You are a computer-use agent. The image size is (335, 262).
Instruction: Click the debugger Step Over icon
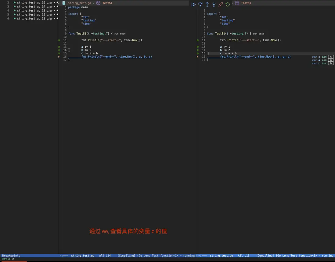(x=200, y=4)
